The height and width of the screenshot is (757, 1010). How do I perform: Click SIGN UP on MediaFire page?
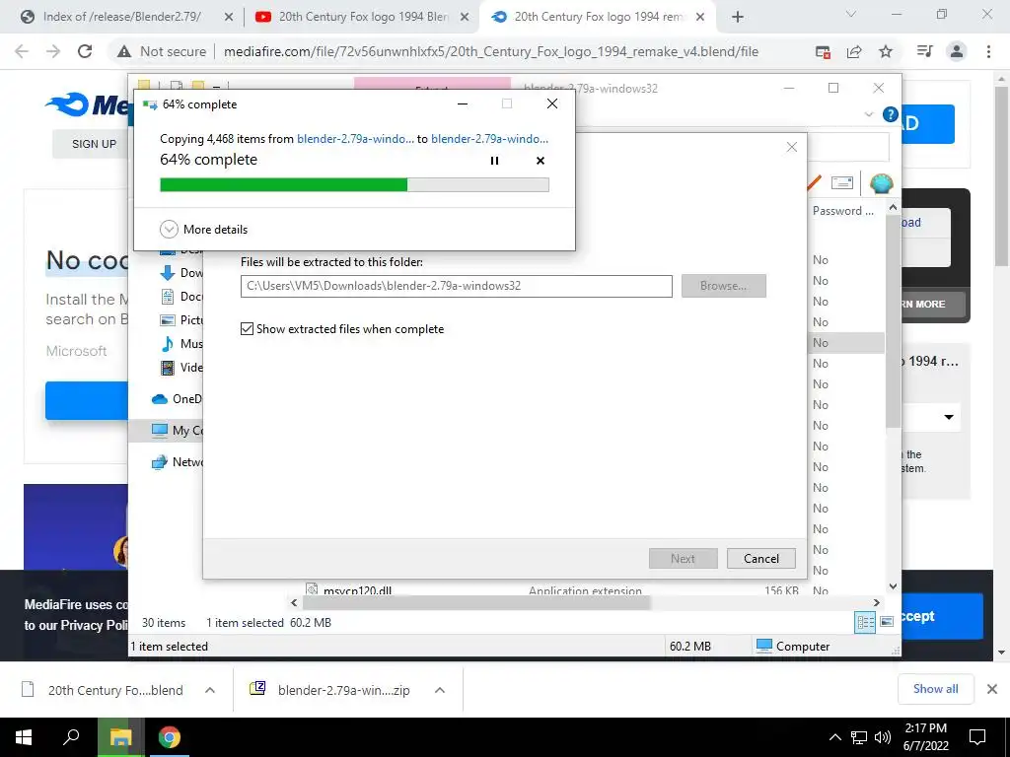[x=94, y=144]
